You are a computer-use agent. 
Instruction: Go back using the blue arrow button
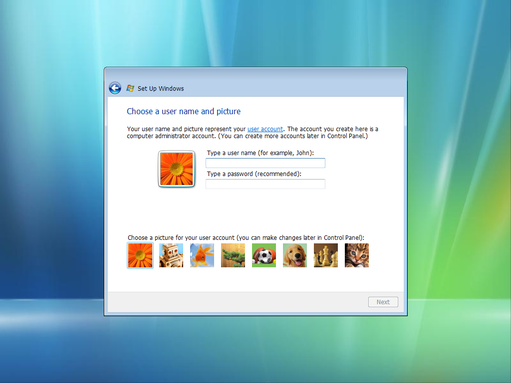[x=115, y=88]
